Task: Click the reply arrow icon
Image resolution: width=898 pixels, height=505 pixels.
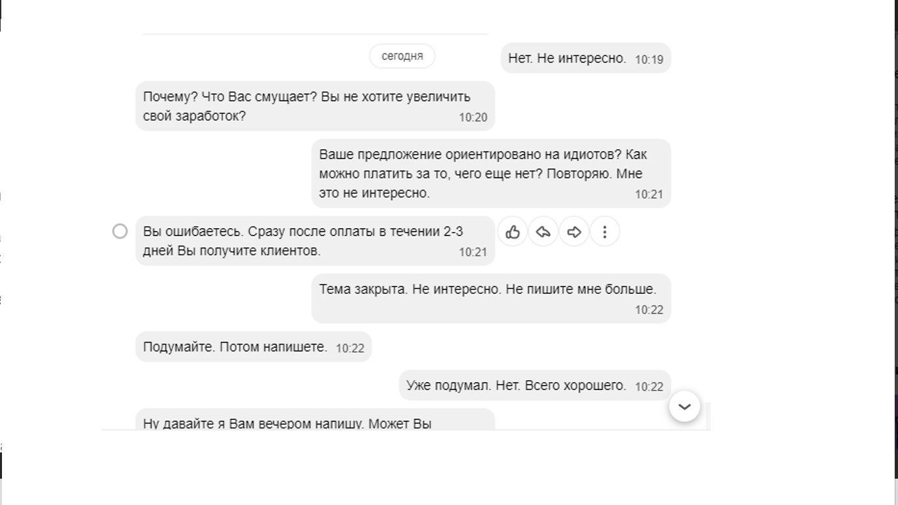Action: tap(543, 231)
